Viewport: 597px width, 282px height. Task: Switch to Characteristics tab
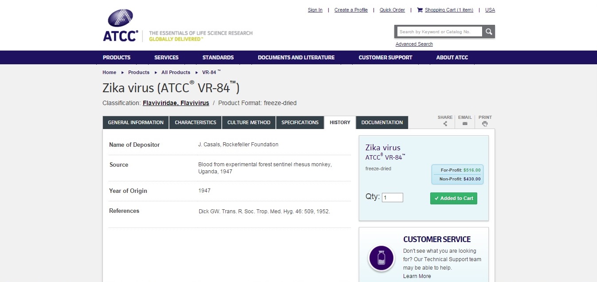click(x=196, y=122)
